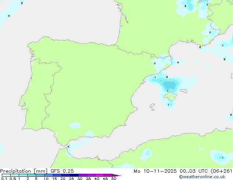233x180 pixels.
Task: Click the '30' legend scale label
Action: coord(80,179)
